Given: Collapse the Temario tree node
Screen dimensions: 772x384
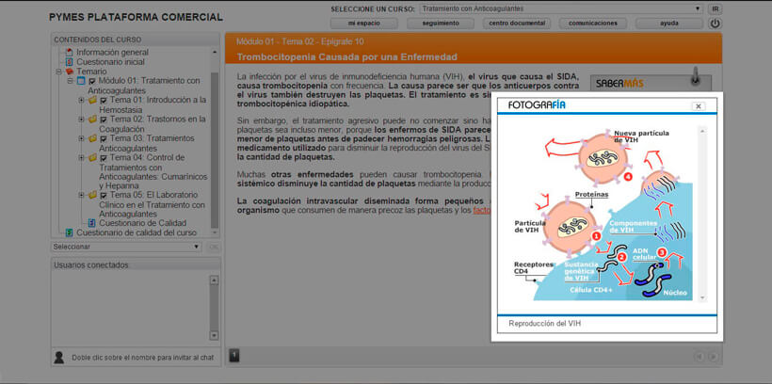Looking at the screenshot, I should 59,72.
